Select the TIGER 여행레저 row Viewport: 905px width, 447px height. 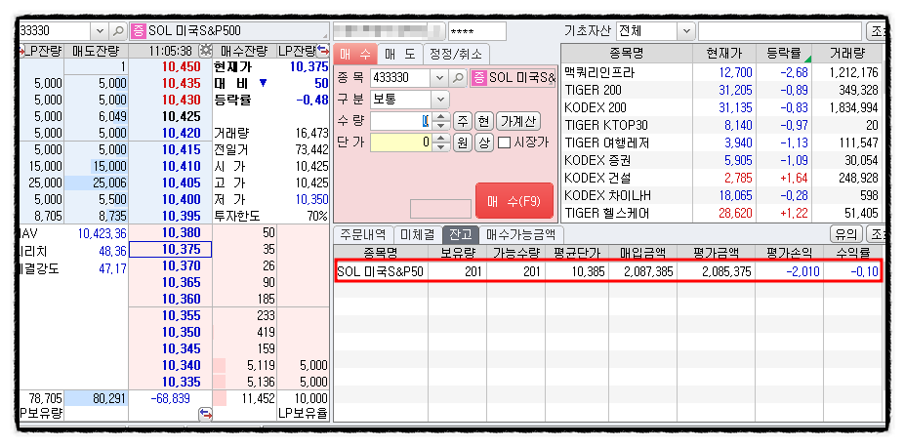721,143
